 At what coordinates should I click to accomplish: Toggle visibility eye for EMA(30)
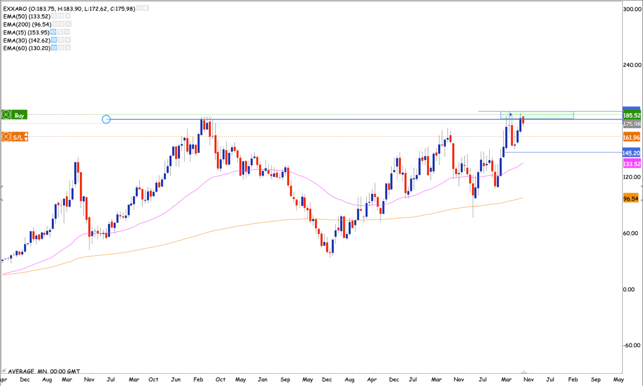coord(54,40)
